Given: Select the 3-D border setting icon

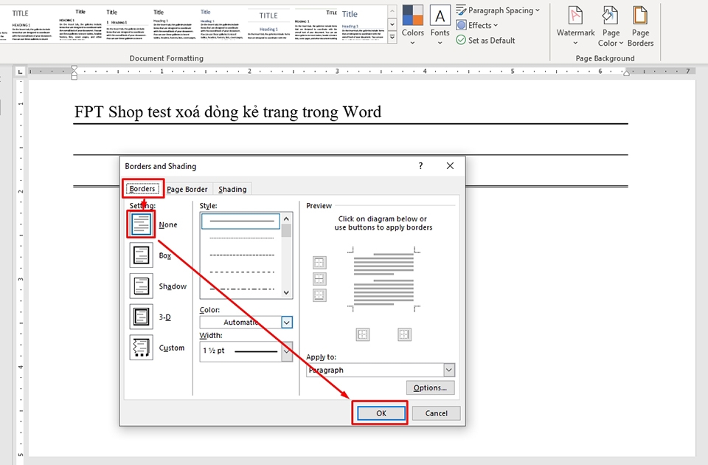Looking at the screenshot, I should point(142,317).
